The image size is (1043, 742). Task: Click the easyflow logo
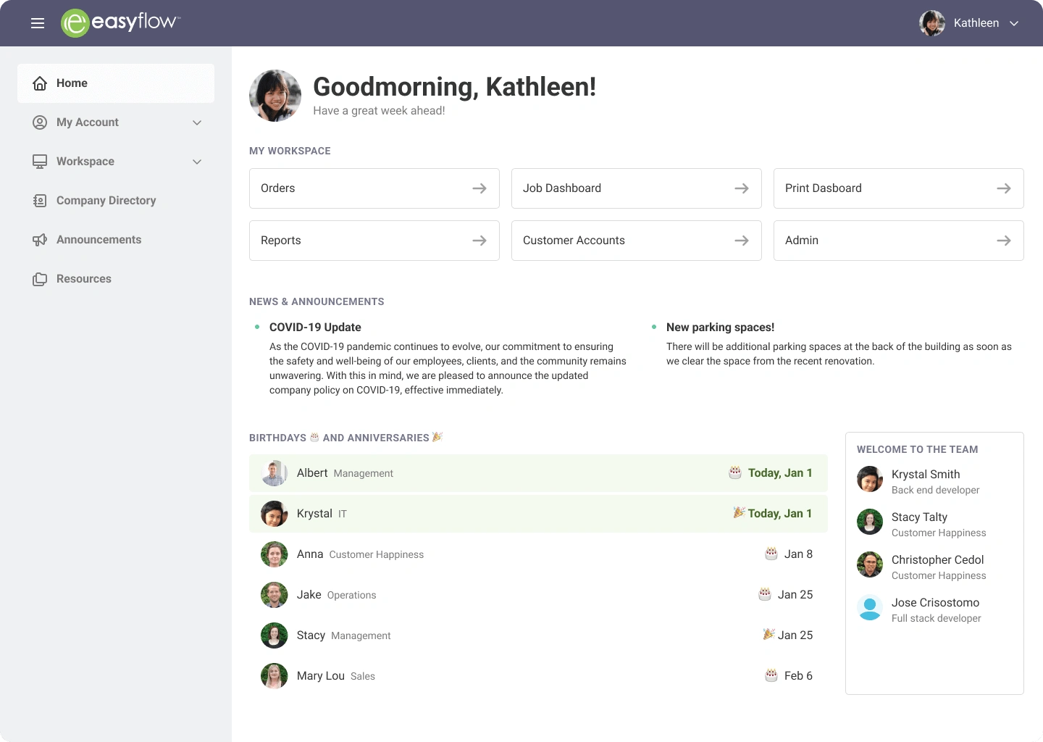point(120,22)
